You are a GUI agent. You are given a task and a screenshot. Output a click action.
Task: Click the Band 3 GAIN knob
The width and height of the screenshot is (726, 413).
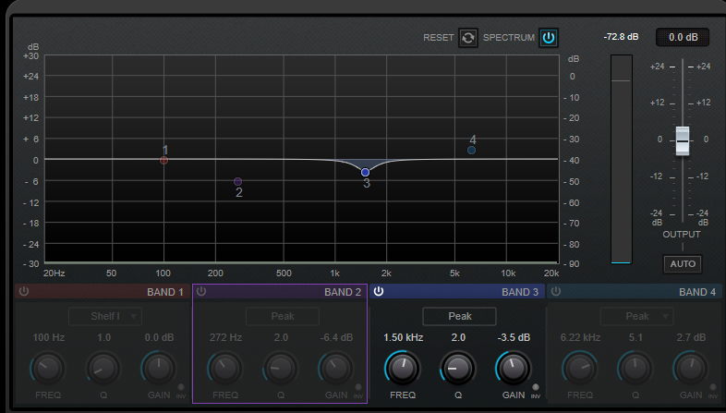pyautogui.click(x=514, y=370)
